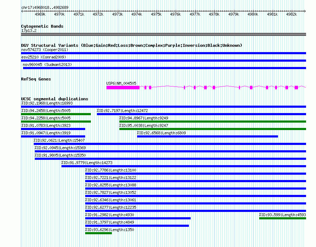Click the %ID:92.7197|Length:12472 label
This screenshot has height=247, width=316.
122,111
